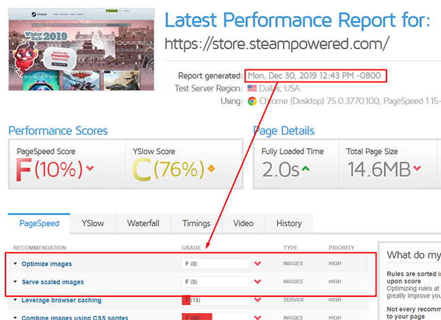Expand the Serve scaled images triangle
441x320 pixels.
(15, 282)
